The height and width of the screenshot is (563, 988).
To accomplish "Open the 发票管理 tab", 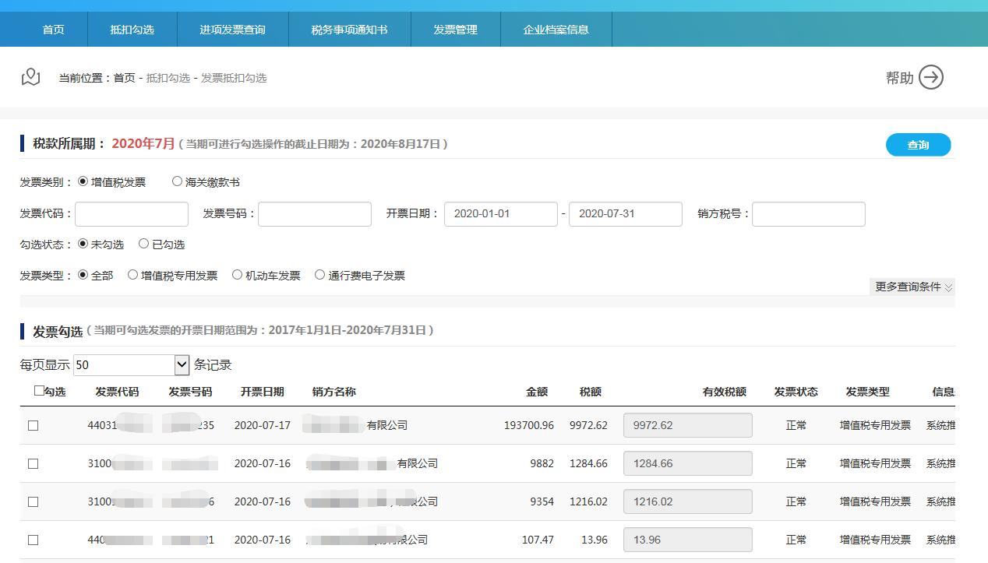I will click(455, 28).
